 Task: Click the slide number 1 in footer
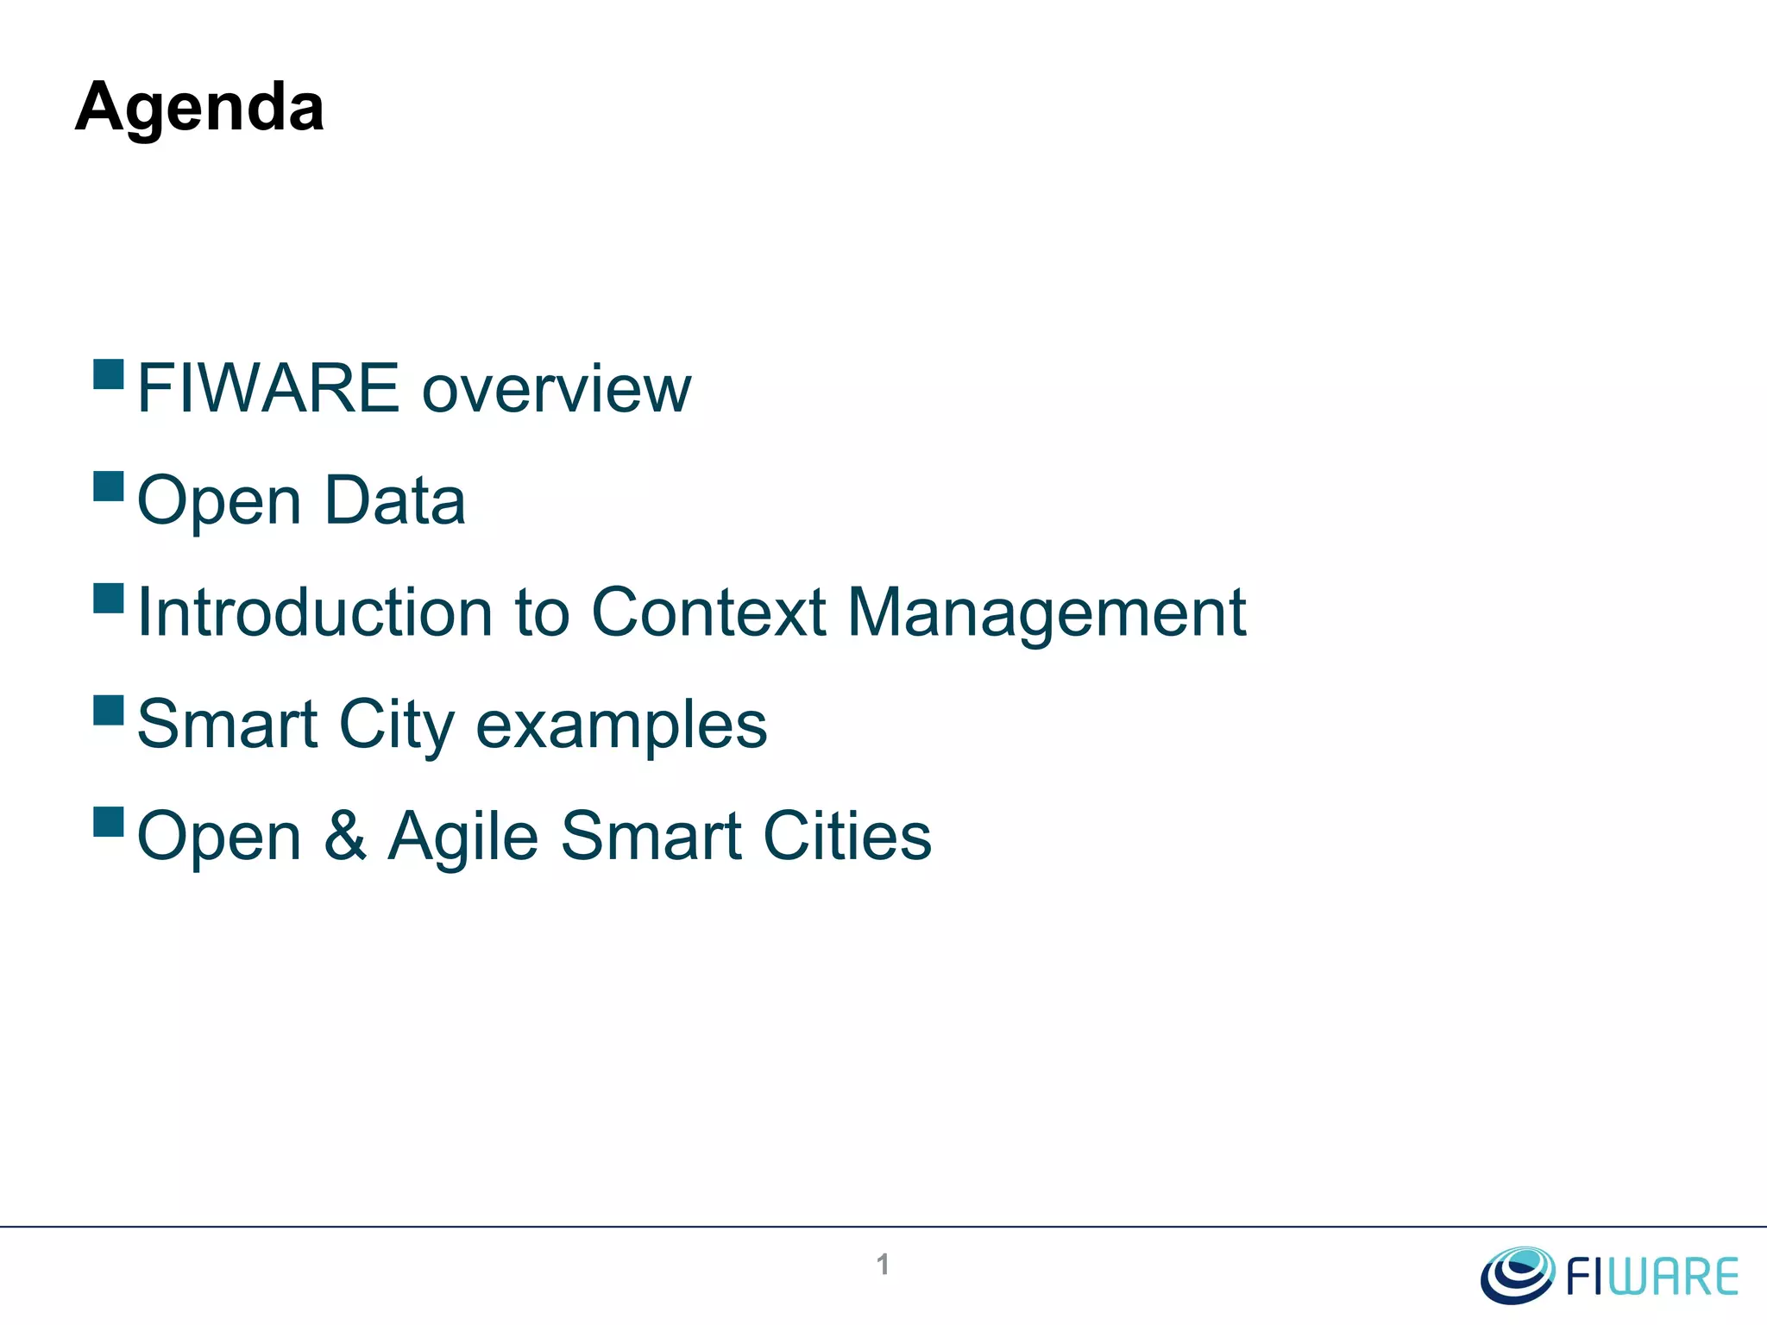883,1265
